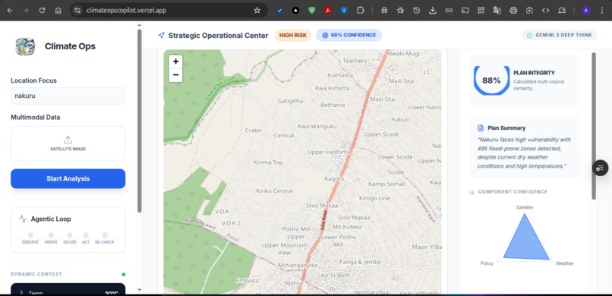Screen dimensions: 612x296
Task: Zoom in on the map
Action: [175, 61]
